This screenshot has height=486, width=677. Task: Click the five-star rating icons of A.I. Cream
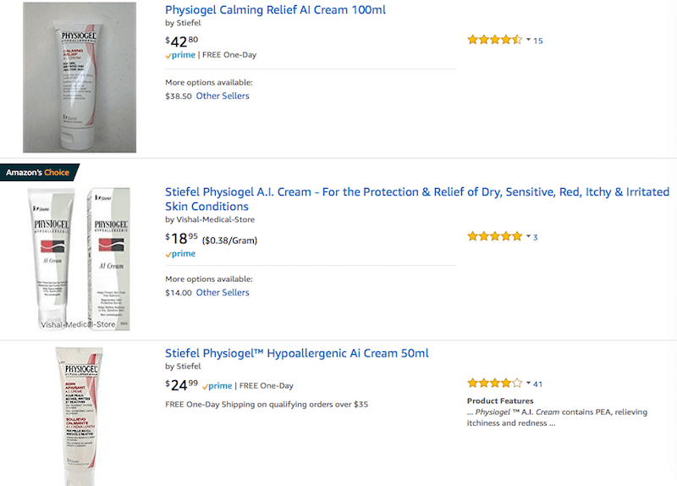[x=495, y=236]
